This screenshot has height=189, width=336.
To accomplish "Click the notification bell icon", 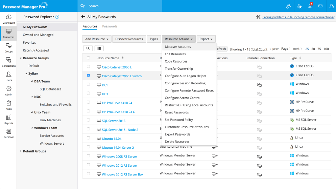I will (x=310, y=6).
